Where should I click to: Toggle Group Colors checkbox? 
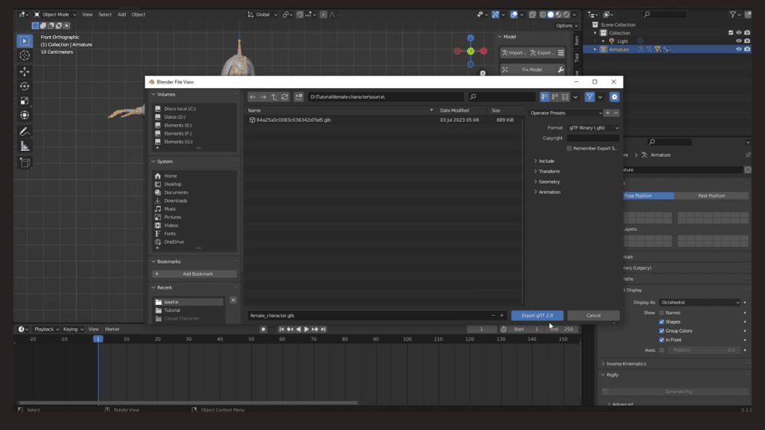click(x=662, y=331)
